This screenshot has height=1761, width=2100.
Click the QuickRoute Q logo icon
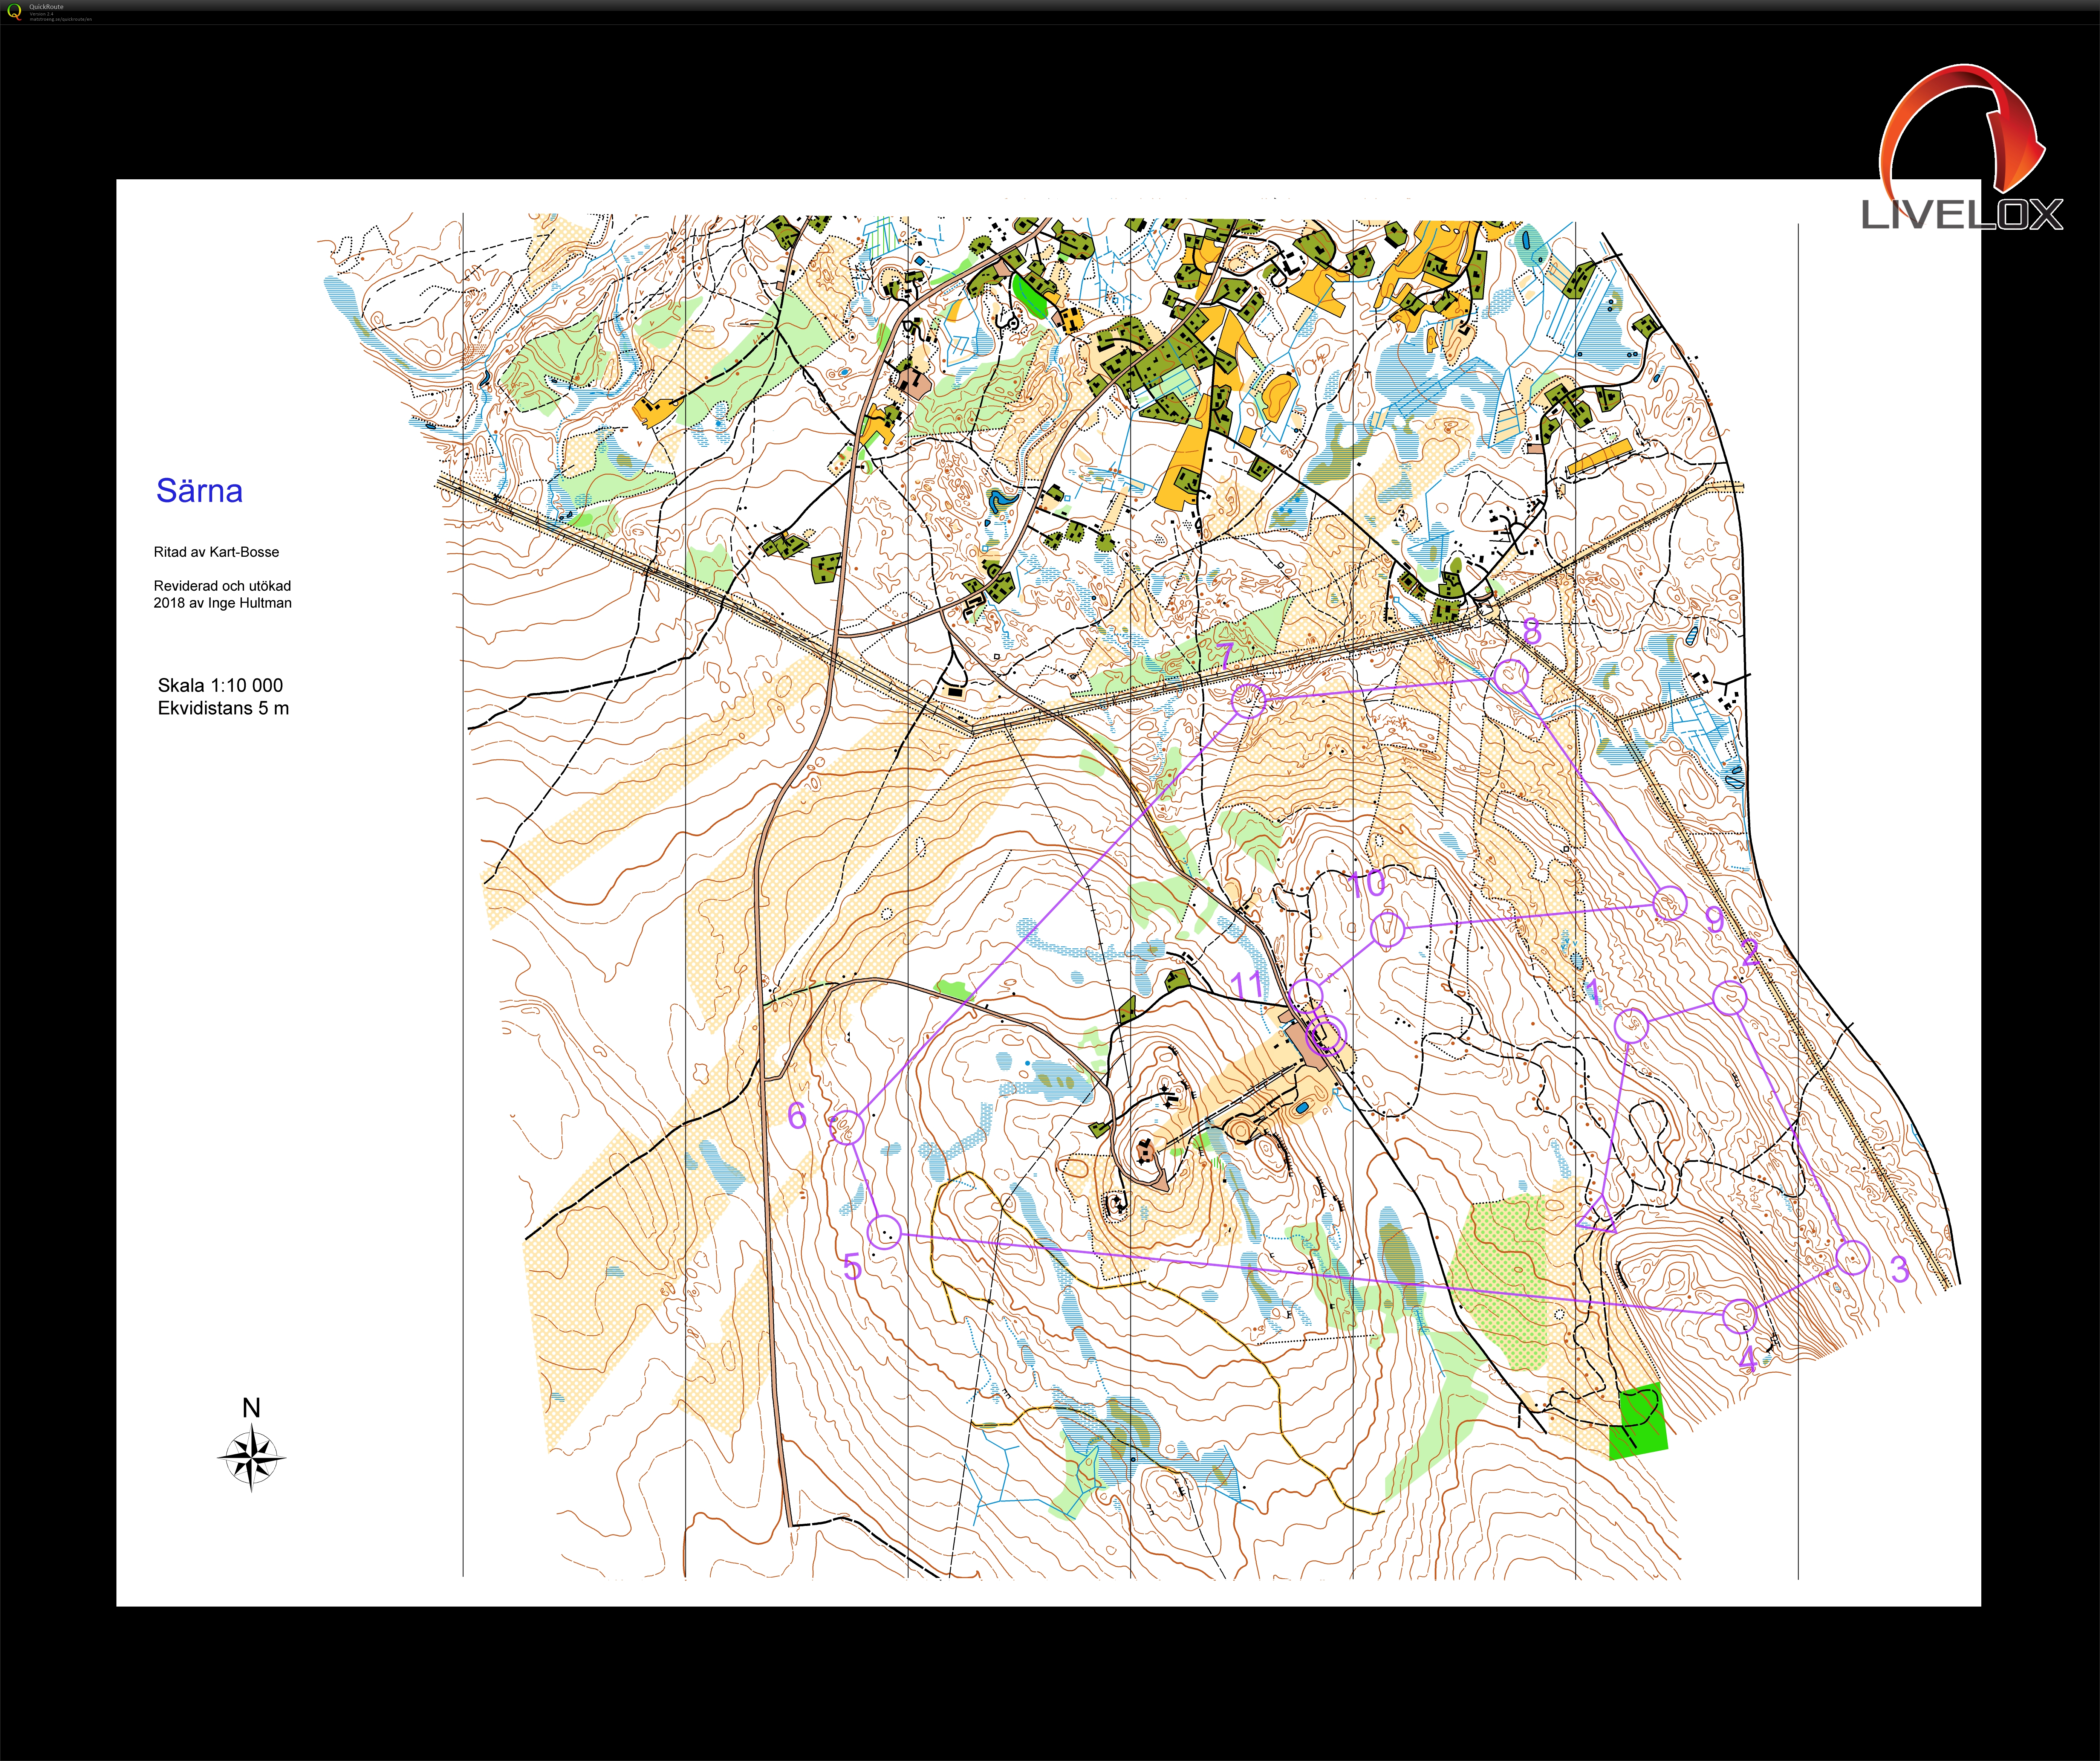14,12
